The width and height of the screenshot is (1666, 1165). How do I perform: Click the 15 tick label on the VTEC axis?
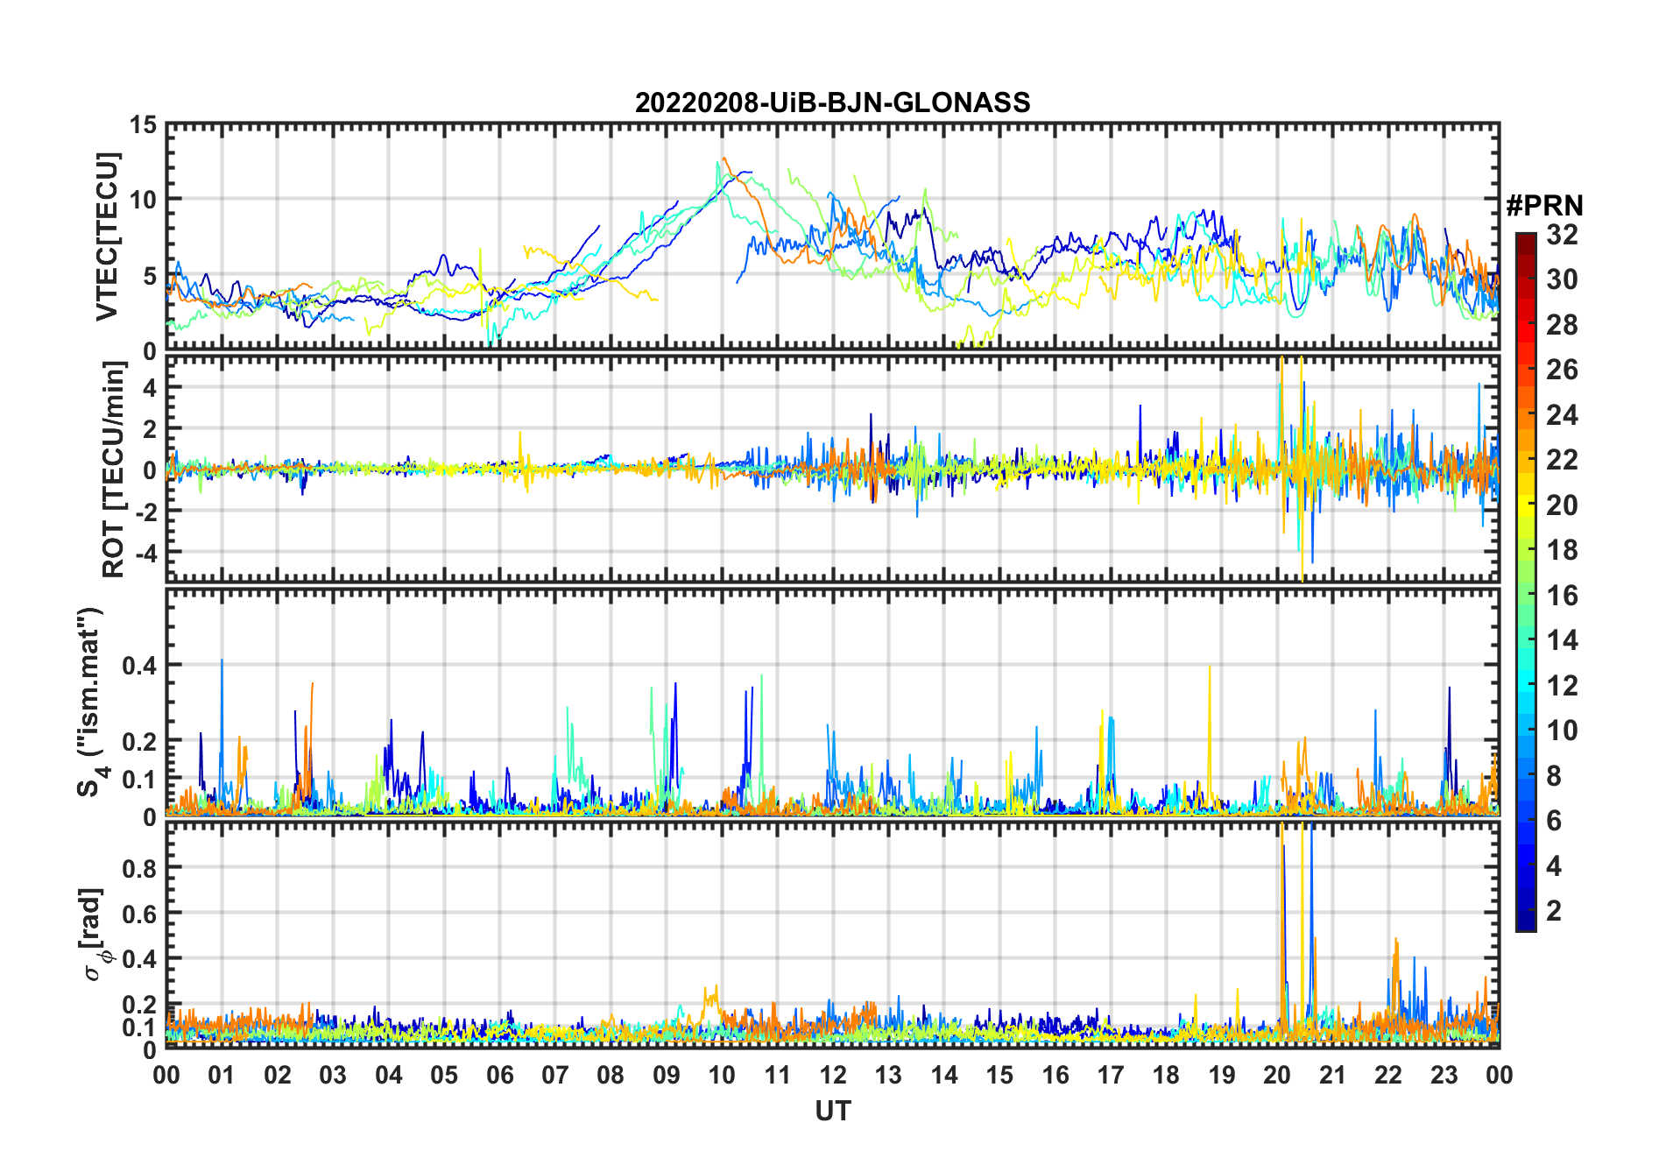coord(143,125)
